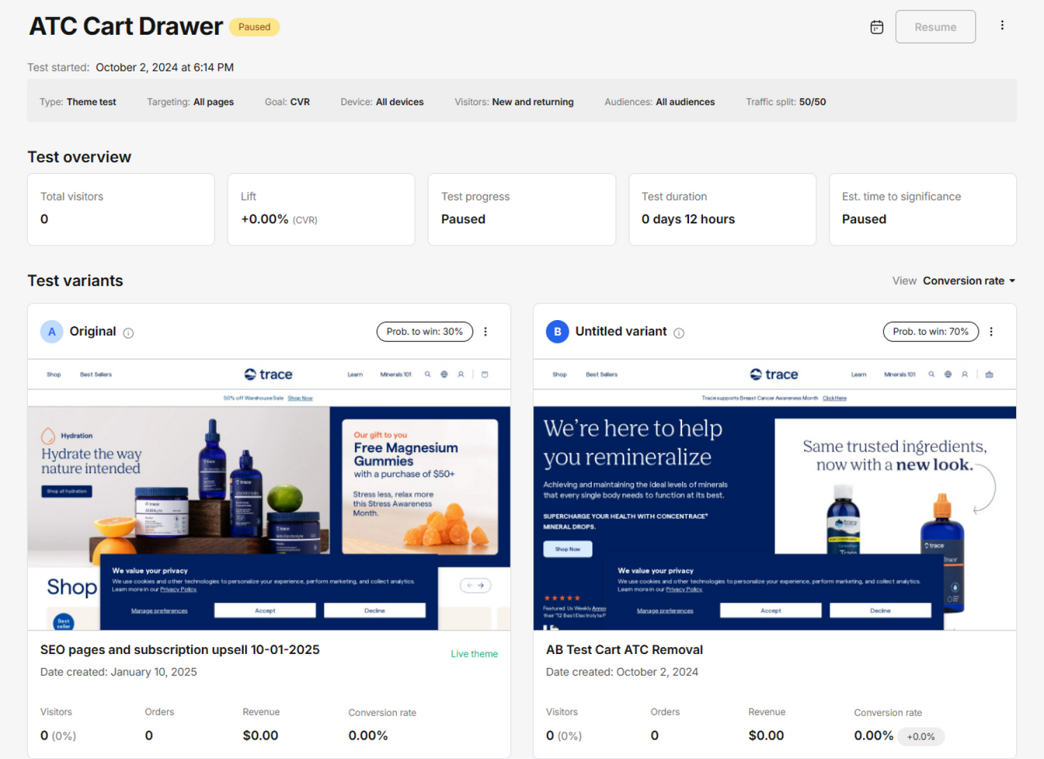Expand the Conversion rate view dropdown
1044x759 pixels.
click(x=968, y=281)
